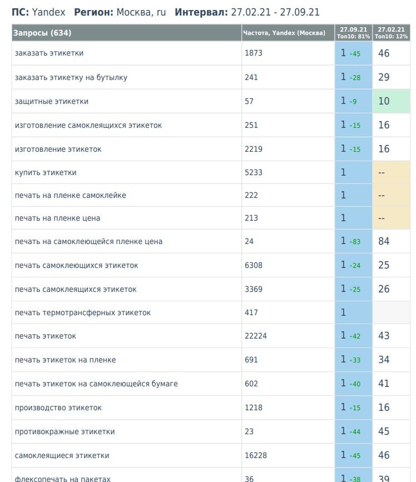Open the "заказать этикетку на бутылку" query

71,77
